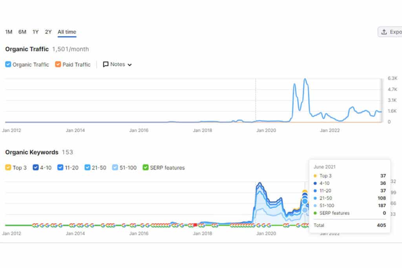Viewport: 402px width, 268px height.
Task: Uncheck the Paid Traffic checkbox
Action: [x=58, y=64]
